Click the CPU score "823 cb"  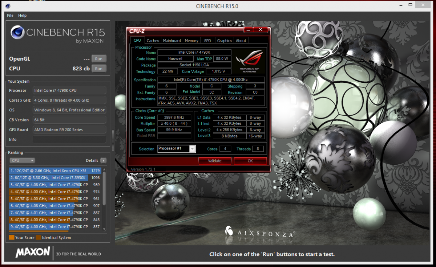click(81, 69)
